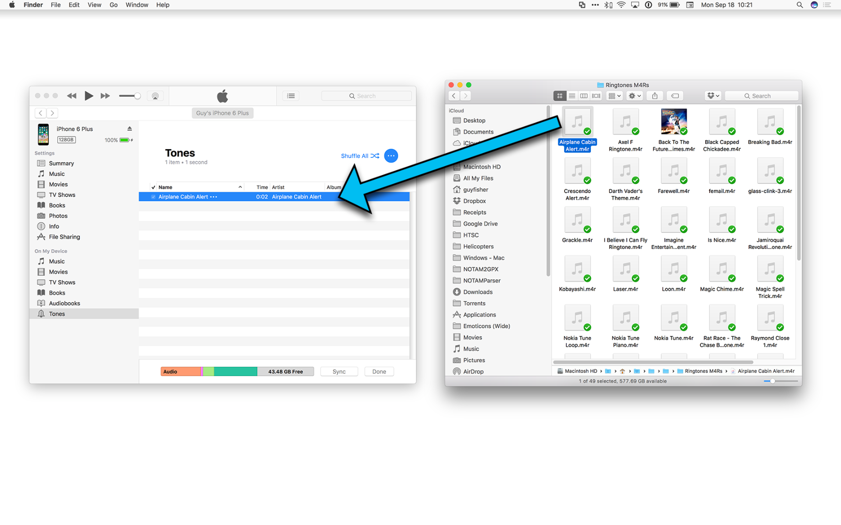Open the Finder Action gear dropdown
841x525 pixels.
(635, 96)
